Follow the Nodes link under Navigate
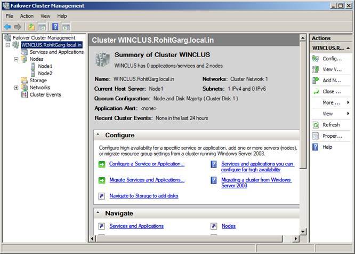The width and height of the screenshot is (355, 254). pos(229,226)
